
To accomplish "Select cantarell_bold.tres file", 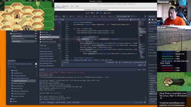I will [19, 76].
